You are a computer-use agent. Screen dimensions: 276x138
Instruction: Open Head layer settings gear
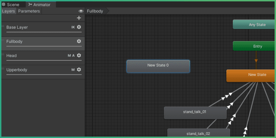pyautogui.click(x=79, y=55)
